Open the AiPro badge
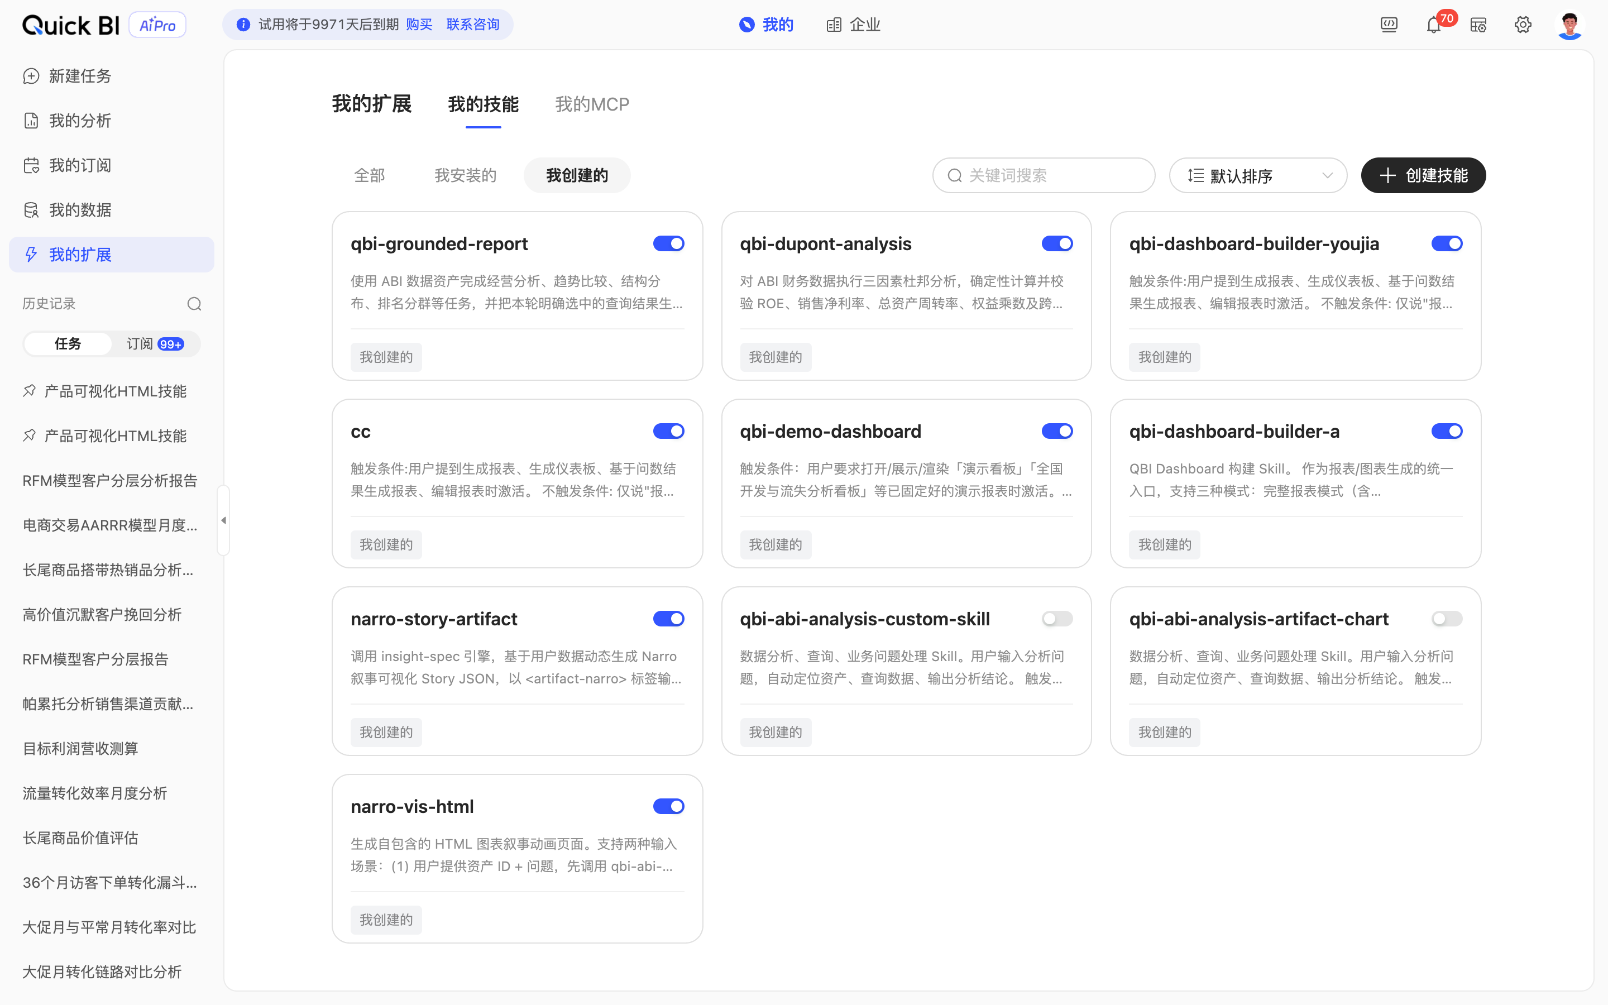This screenshot has width=1608, height=1005. point(157,25)
